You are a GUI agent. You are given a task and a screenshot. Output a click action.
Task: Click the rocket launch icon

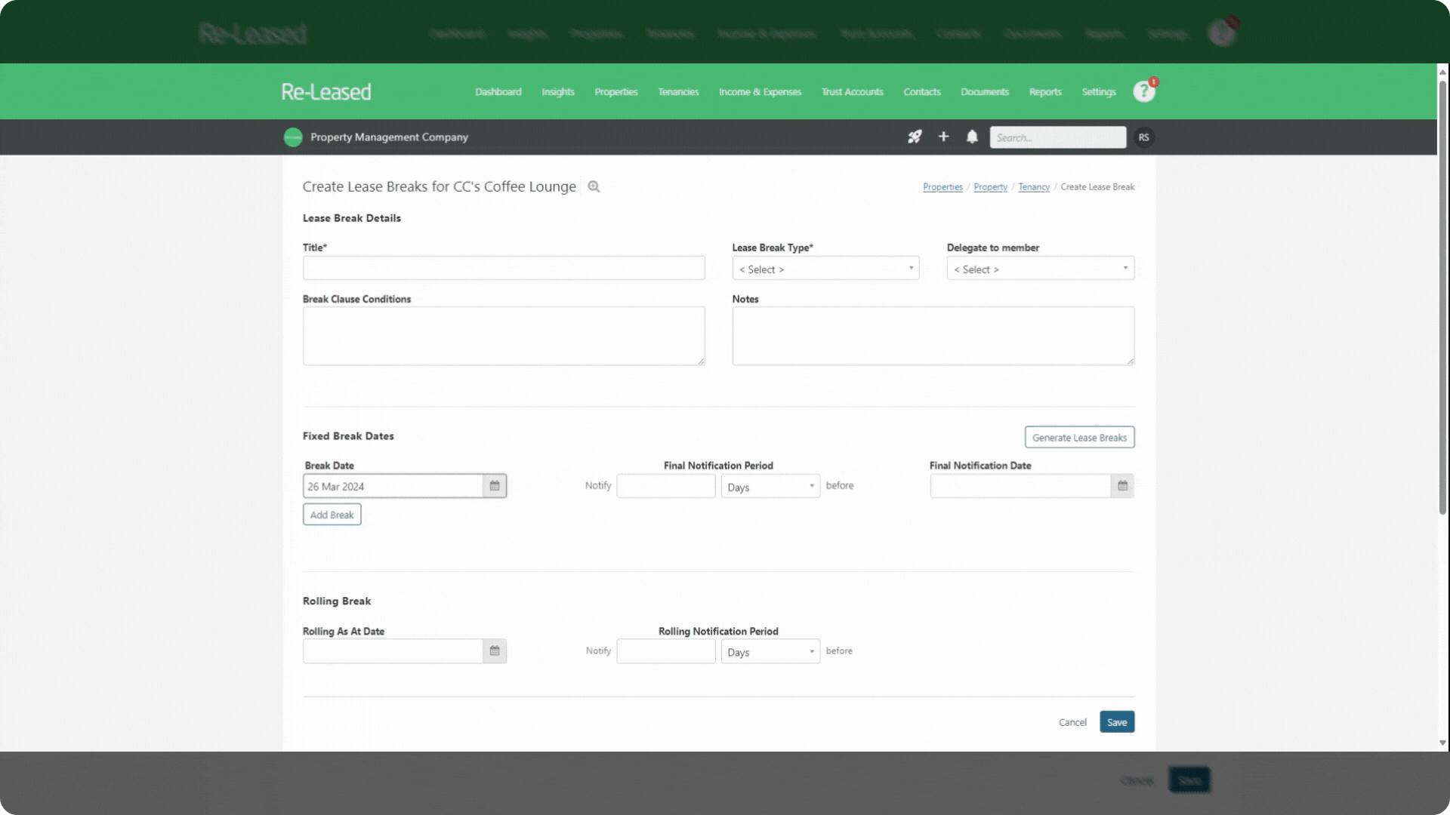click(x=915, y=137)
